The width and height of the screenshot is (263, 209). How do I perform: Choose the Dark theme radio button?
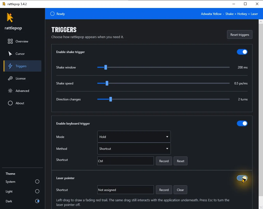click(37, 201)
